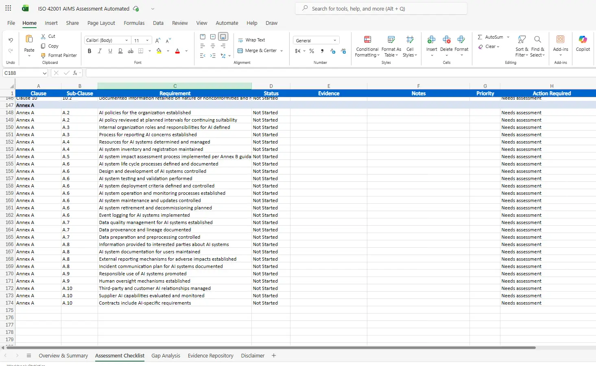Image resolution: width=596 pixels, height=366 pixels.
Task: Open the Formulas ribbon tab
Action: click(134, 23)
